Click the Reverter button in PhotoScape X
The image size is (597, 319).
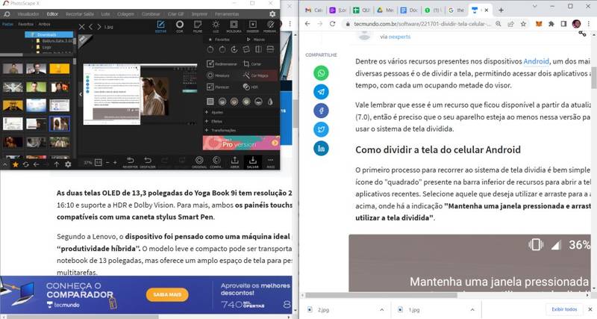click(130, 162)
